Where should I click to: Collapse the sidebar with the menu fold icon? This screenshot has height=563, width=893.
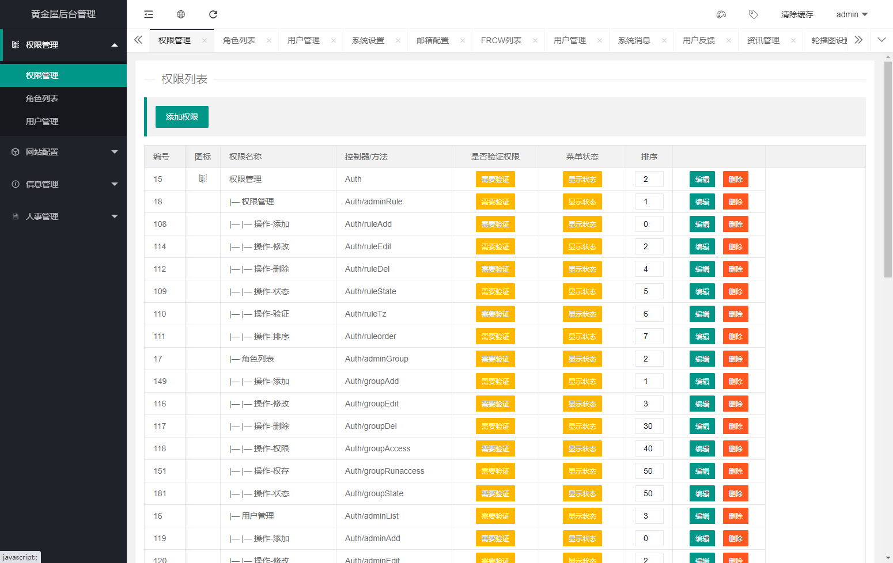[x=149, y=14]
